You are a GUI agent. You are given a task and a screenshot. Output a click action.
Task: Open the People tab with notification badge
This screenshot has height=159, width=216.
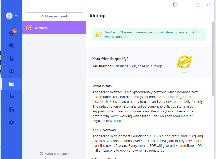tap(11, 33)
